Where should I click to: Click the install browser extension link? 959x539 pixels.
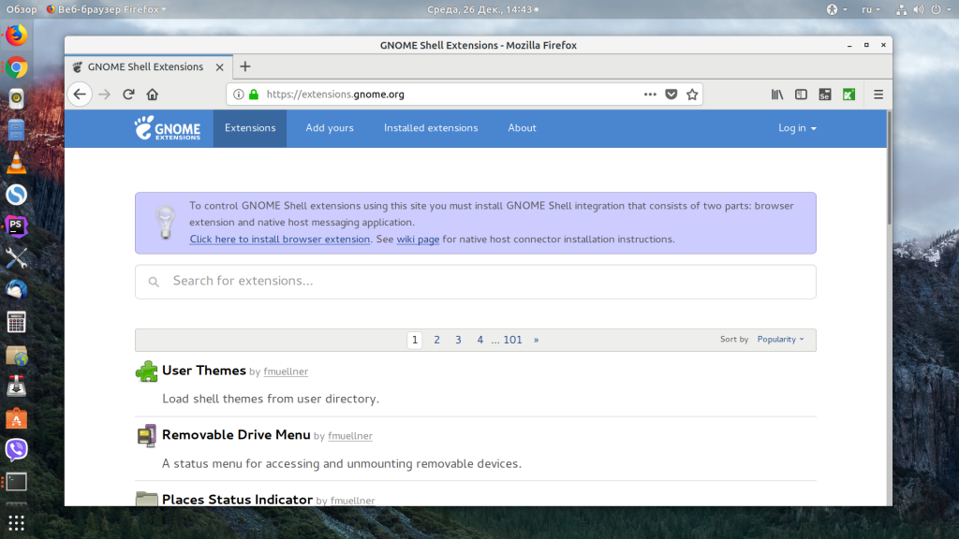pos(278,239)
